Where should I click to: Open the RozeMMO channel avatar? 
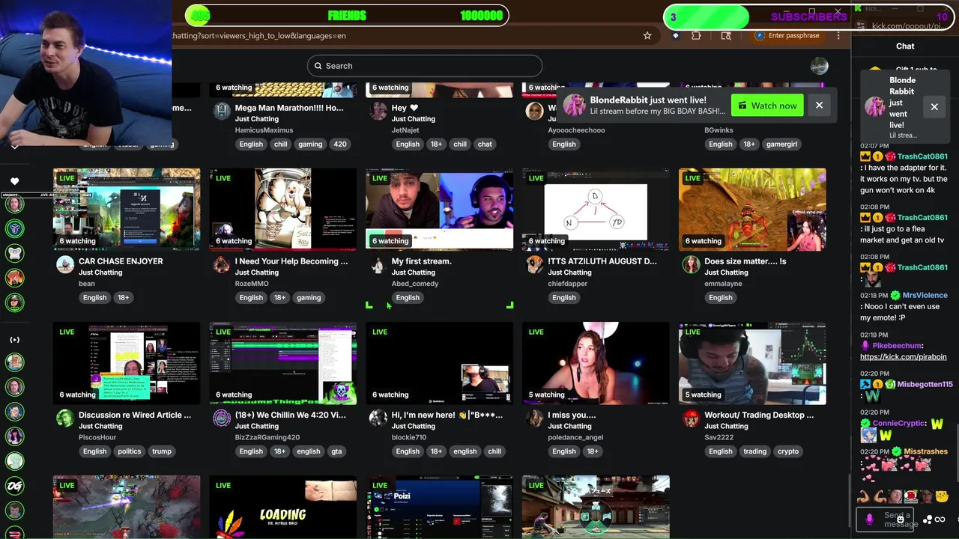pos(222,265)
